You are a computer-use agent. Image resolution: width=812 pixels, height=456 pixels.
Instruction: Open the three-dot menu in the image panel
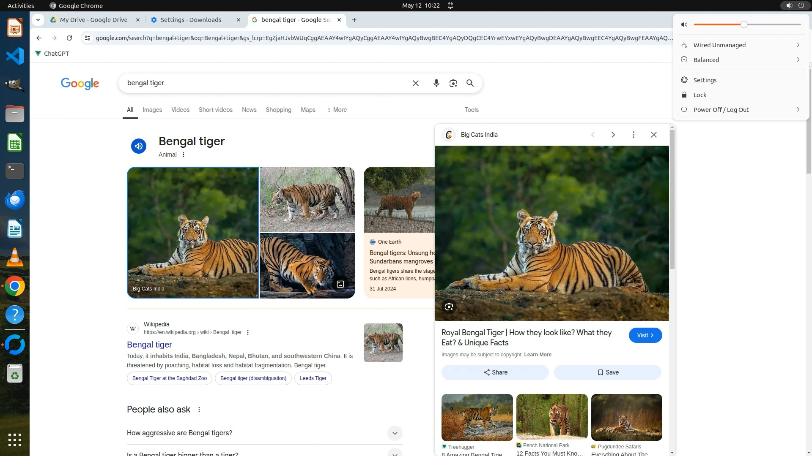(x=633, y=135)
